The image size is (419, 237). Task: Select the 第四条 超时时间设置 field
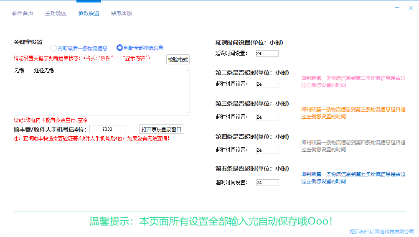[267, 150]
